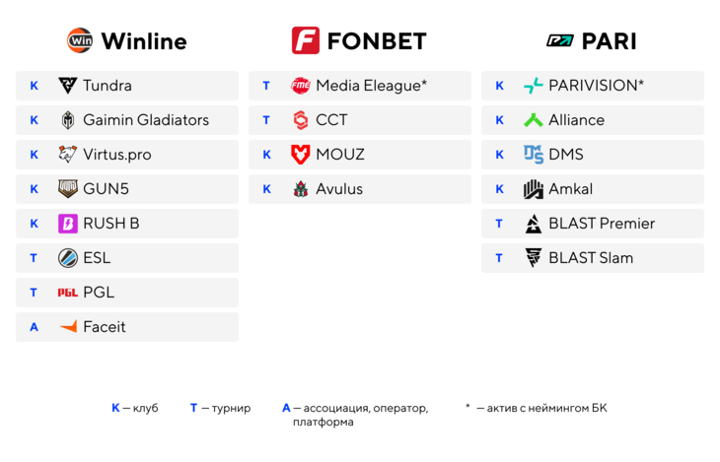Click the PARIVISION row text
The width and height of the screenshot is (720, 462).
[596, 86]
